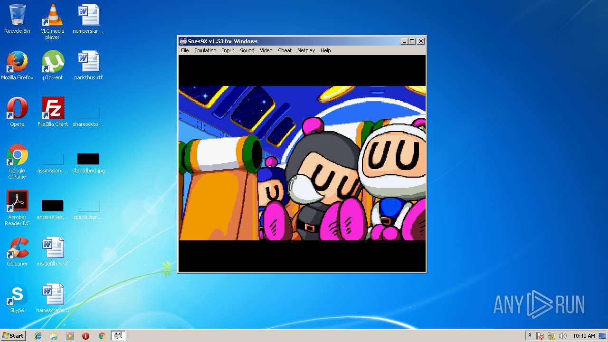
Task: Select the paristhus.rtf file icon
Action: tap(88, 66)
